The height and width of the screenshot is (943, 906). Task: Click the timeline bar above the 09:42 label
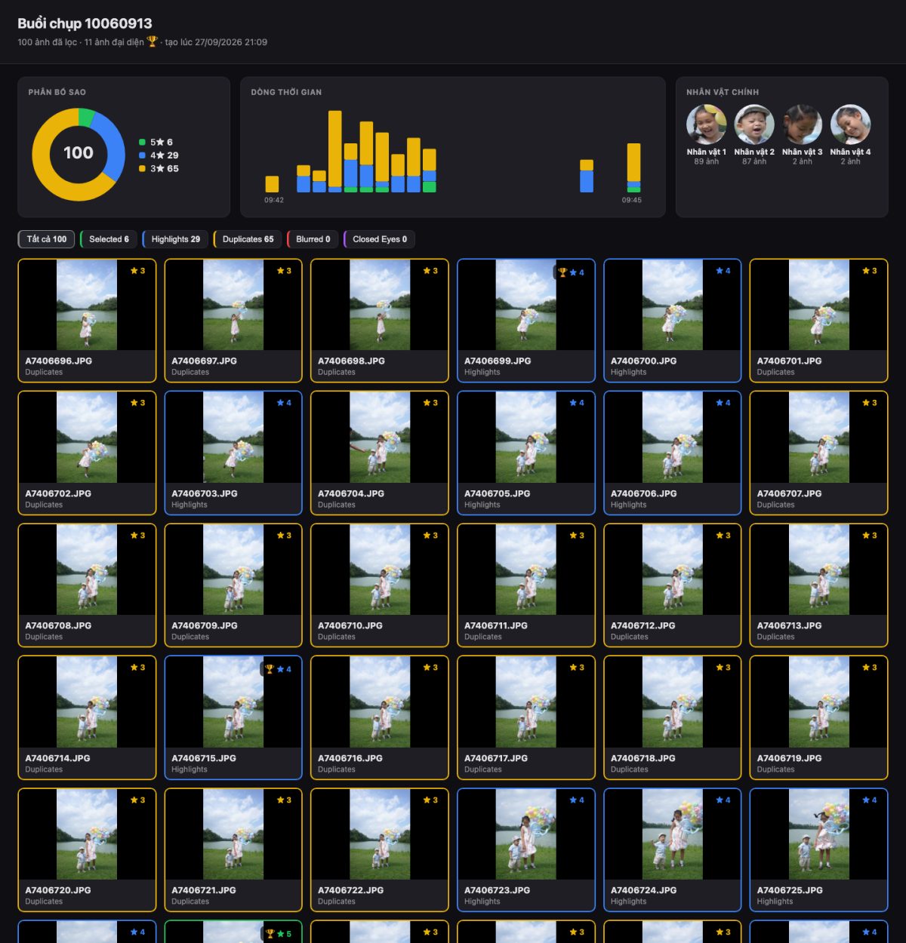(x=272, y=184)
